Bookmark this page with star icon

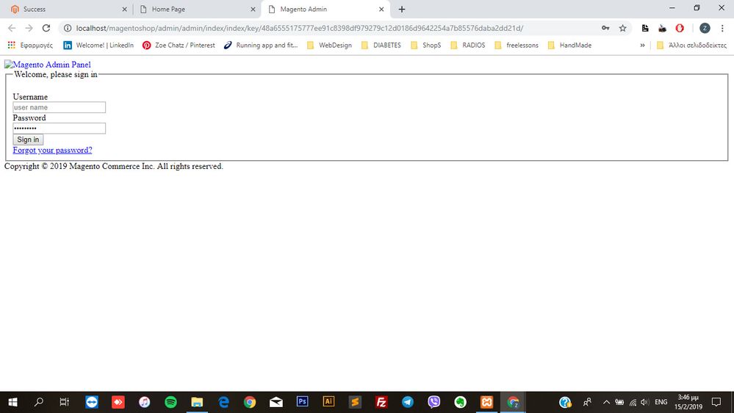point(622,28)
